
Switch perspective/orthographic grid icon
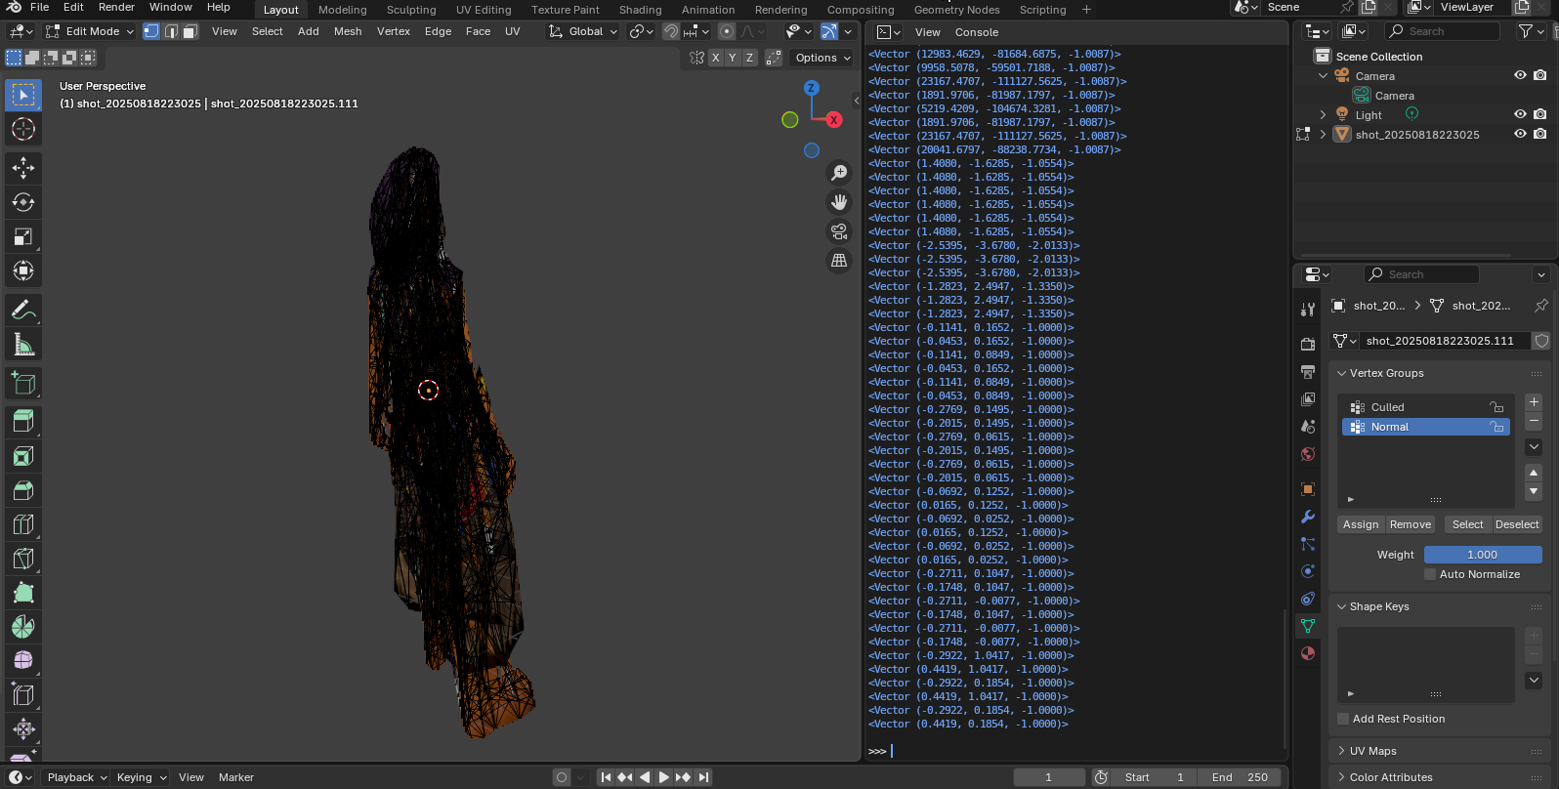click(839, 261)
